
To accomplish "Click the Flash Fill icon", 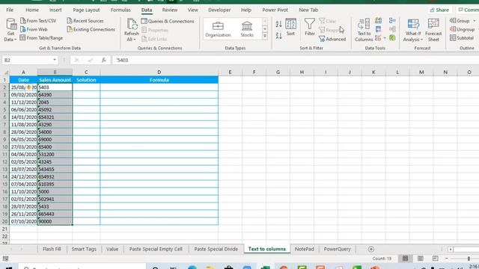I will tap(379, 21).
